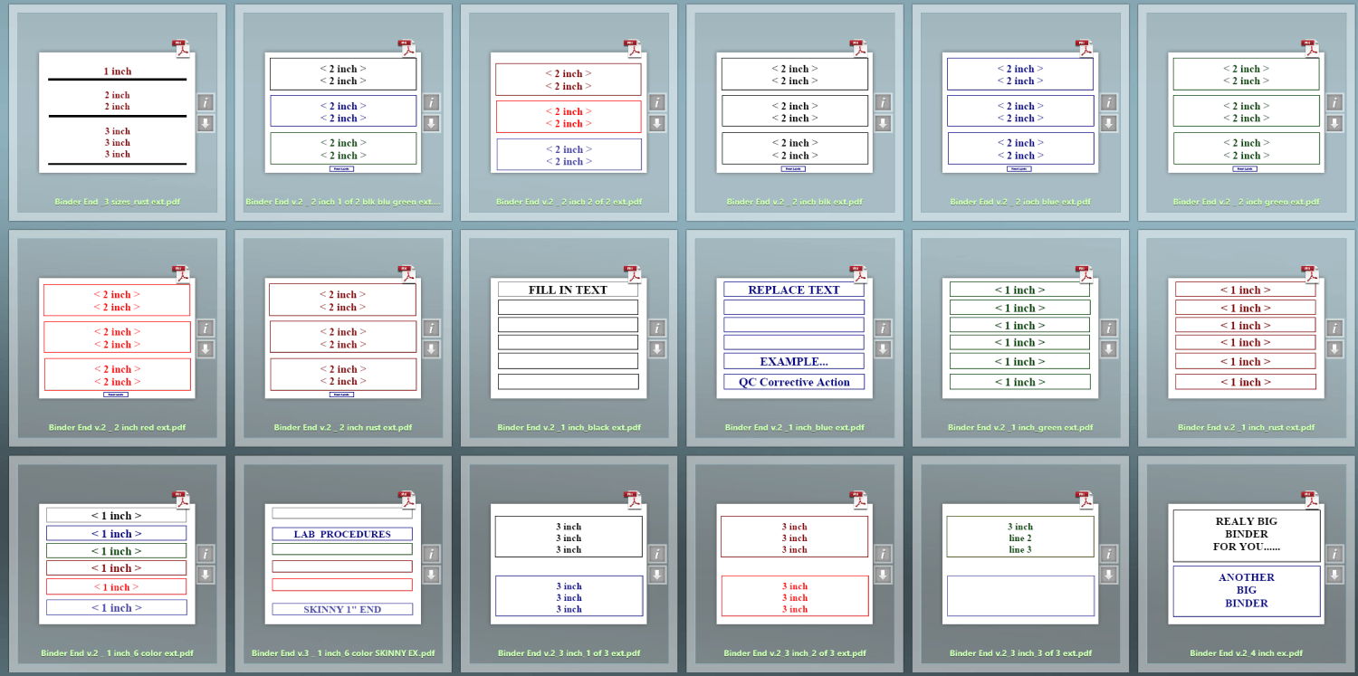Click 'Binder End v.2 _ 2 inch 2 of 2 ext.pdf' label
Screen dimensions: 1358x676
tap(569, 202)
